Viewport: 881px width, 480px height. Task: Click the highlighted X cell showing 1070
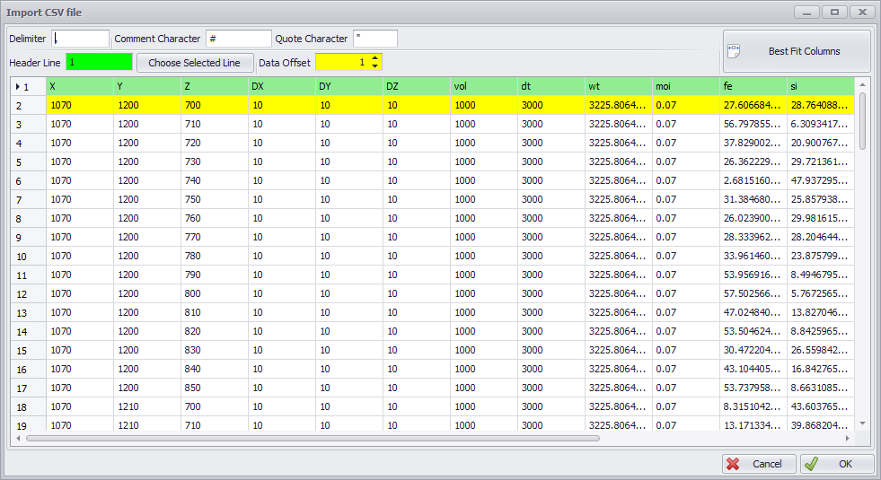coord(79,105)
